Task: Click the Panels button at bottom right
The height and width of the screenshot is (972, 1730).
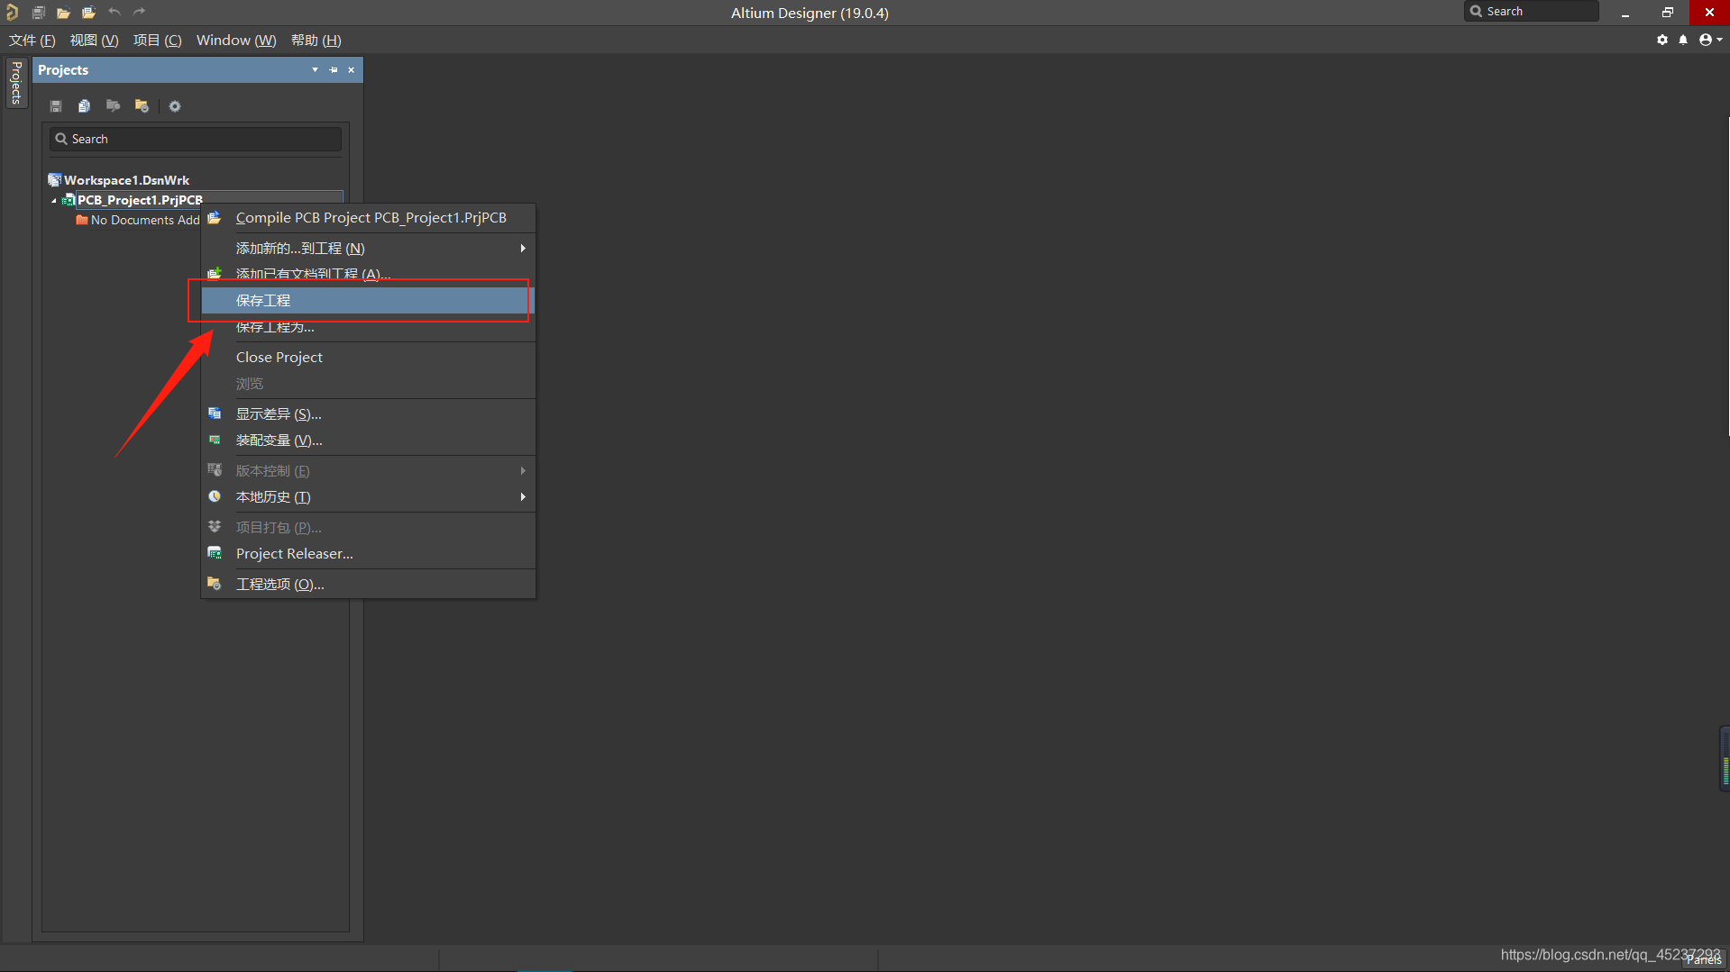Action: pyautogui.click(x=1703, y=960)
